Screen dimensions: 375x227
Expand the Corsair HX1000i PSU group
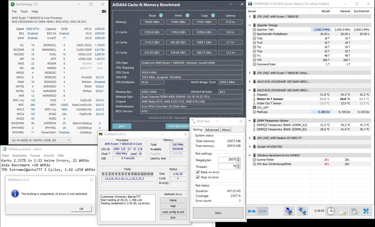[x=250, y=147]
